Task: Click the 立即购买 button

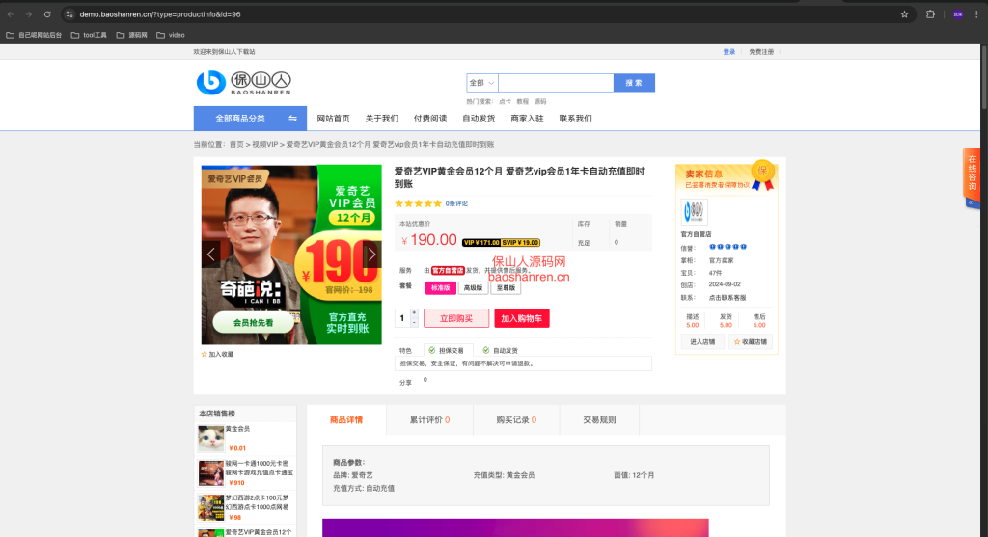Action: pyautogui.click(x=456, y=318)
